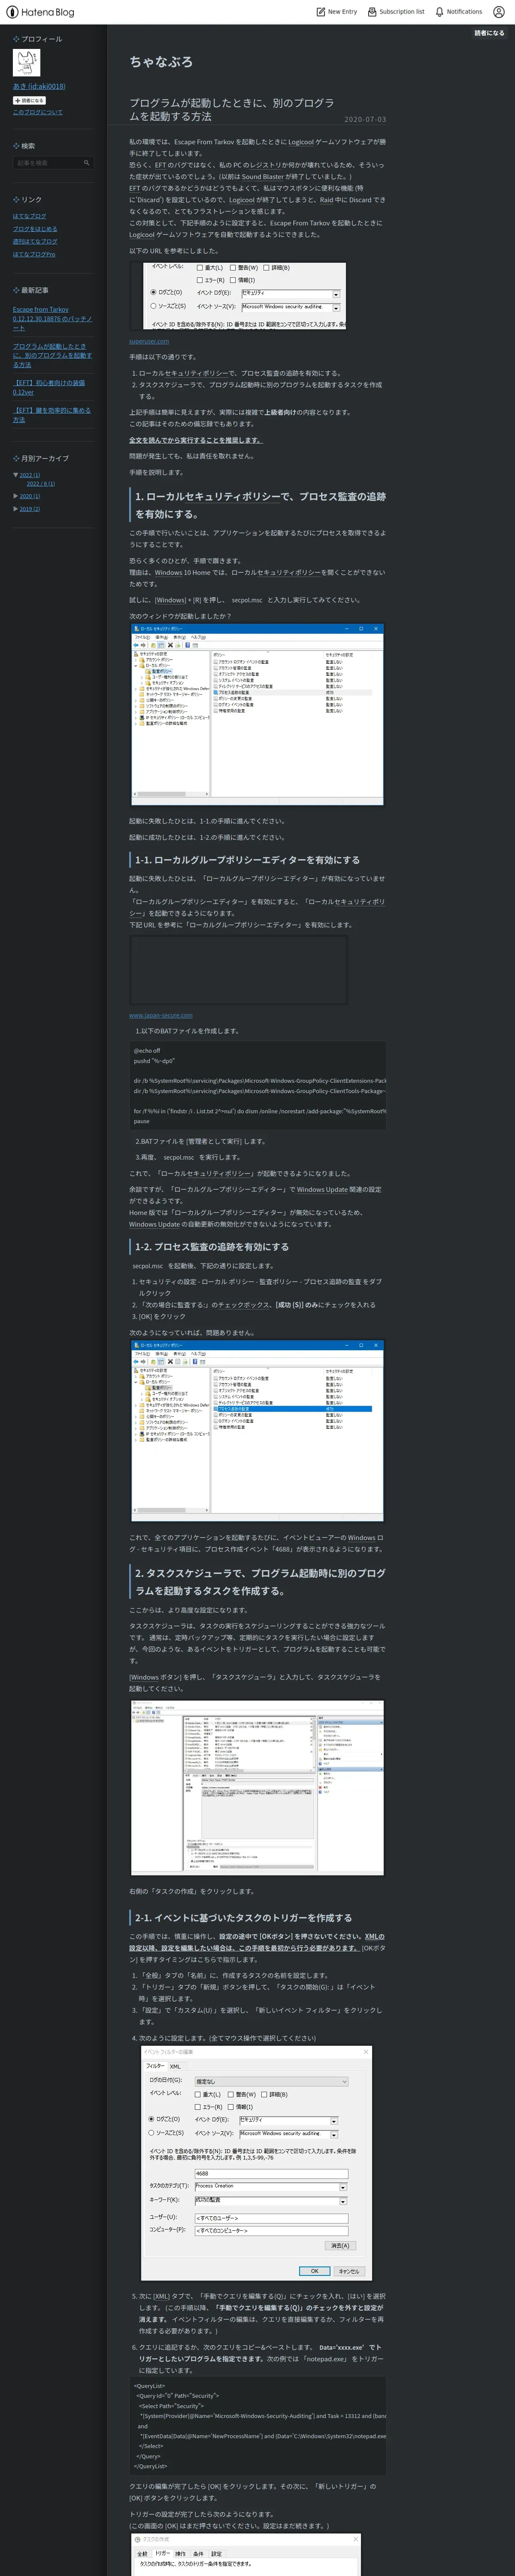Expand the 2020 (1) archive triangle

click(x=15, y=496)
